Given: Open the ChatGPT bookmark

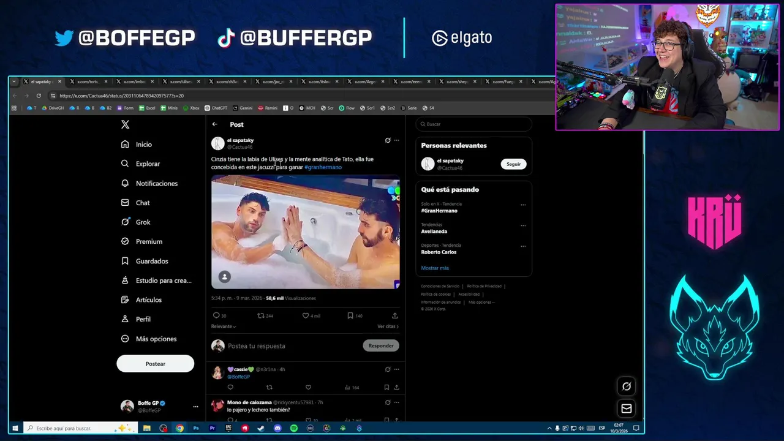Looking at the screenshot, I should point(216,108).
